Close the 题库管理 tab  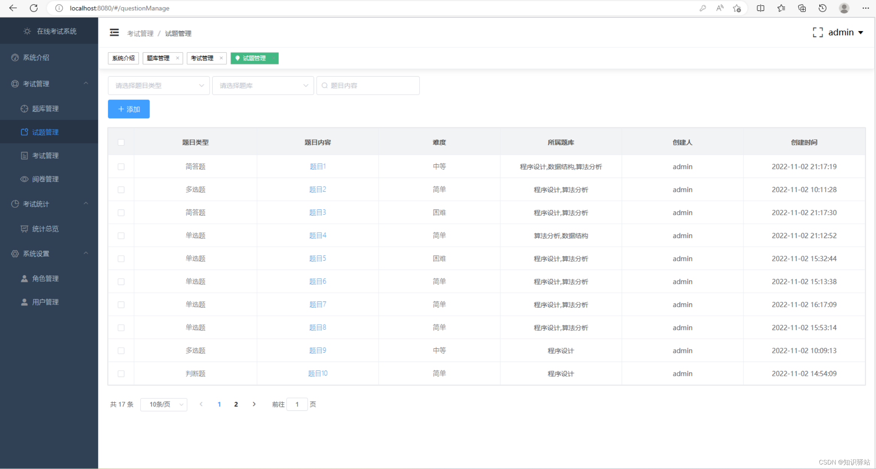(x=177, y=58)
